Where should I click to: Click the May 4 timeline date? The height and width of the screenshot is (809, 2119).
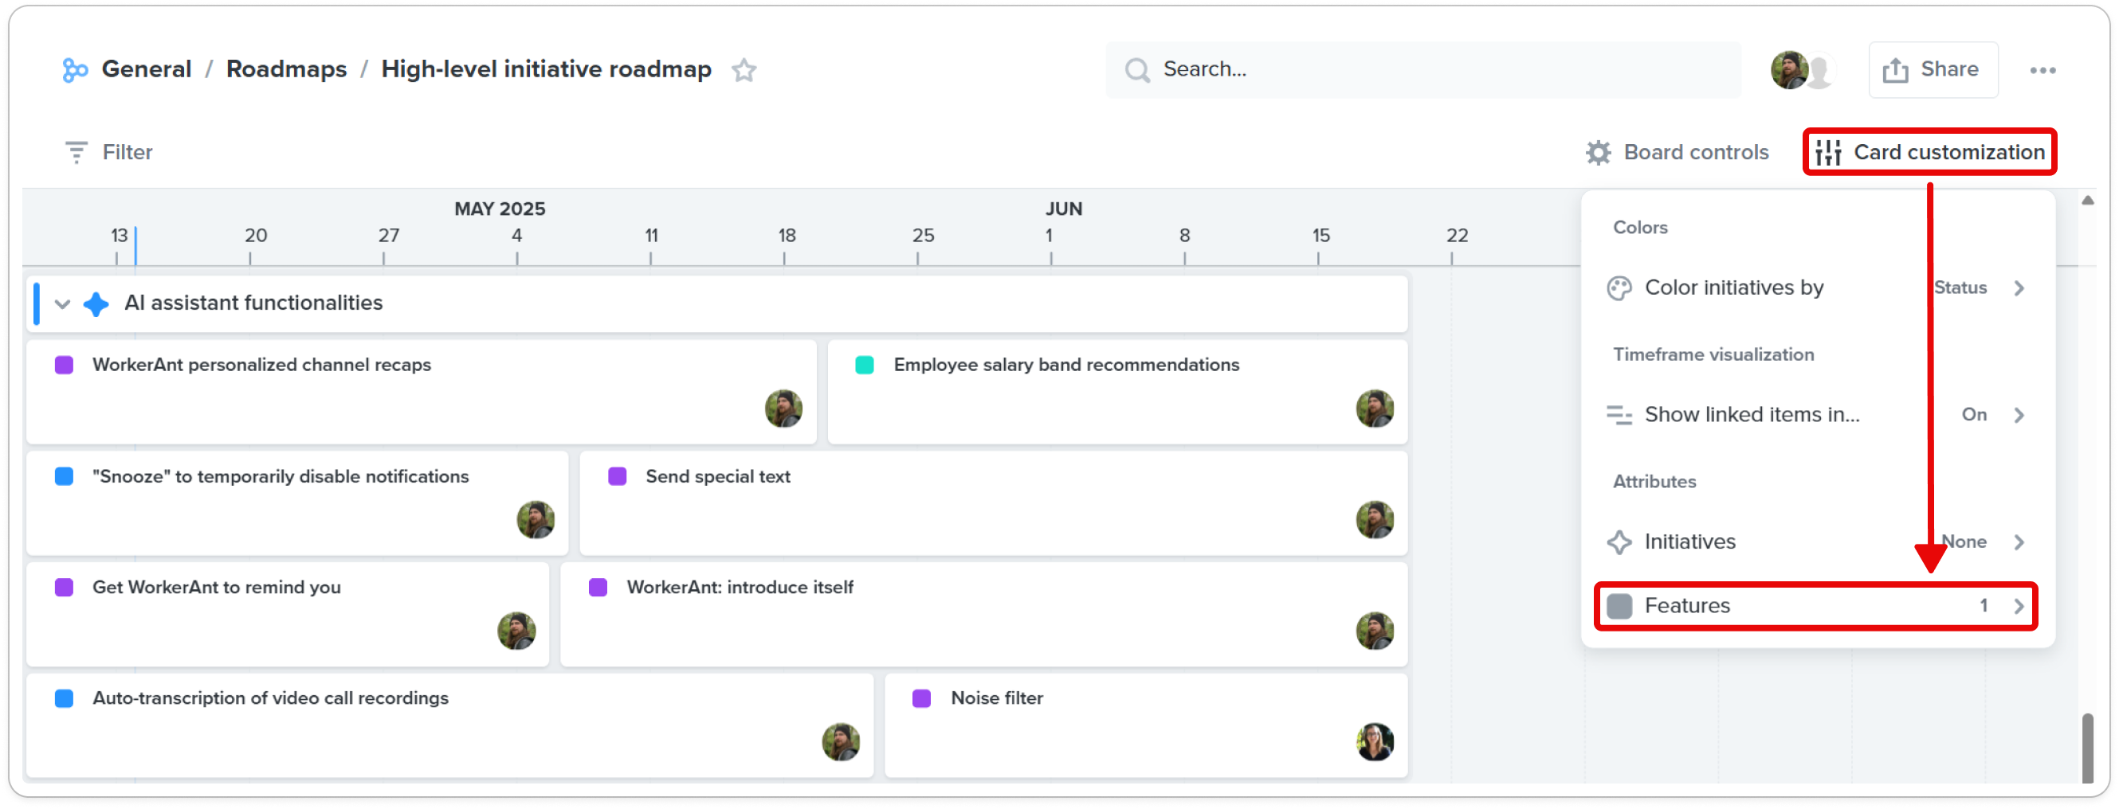516,235
